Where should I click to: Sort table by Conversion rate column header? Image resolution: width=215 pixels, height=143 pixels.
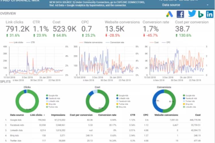click(107, 115)
